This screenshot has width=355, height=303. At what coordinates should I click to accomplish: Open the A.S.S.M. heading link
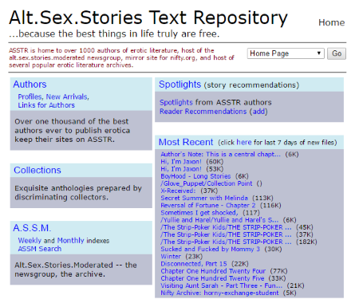pos(32,228)
